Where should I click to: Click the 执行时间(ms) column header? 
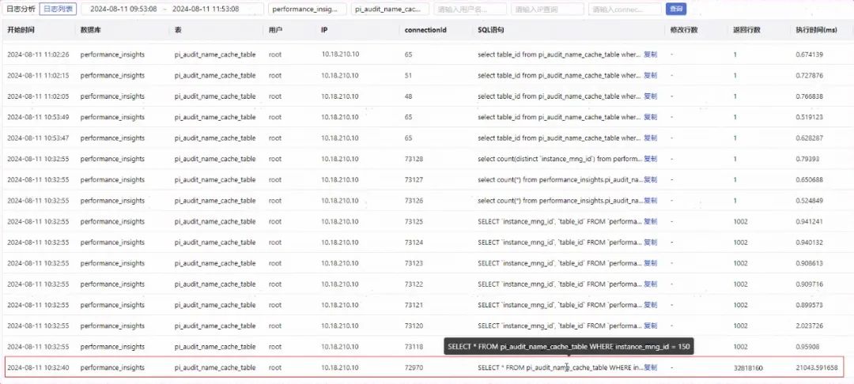click(816, 31)
